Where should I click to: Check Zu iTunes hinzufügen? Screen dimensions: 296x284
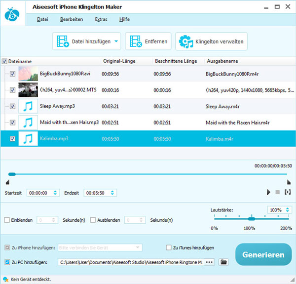pos(169,247)
